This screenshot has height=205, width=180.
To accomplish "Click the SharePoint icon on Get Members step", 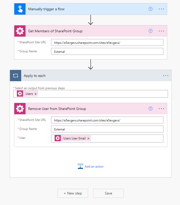I will (20, 31).
